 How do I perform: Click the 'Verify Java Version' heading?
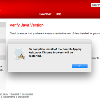pos(26,25)
